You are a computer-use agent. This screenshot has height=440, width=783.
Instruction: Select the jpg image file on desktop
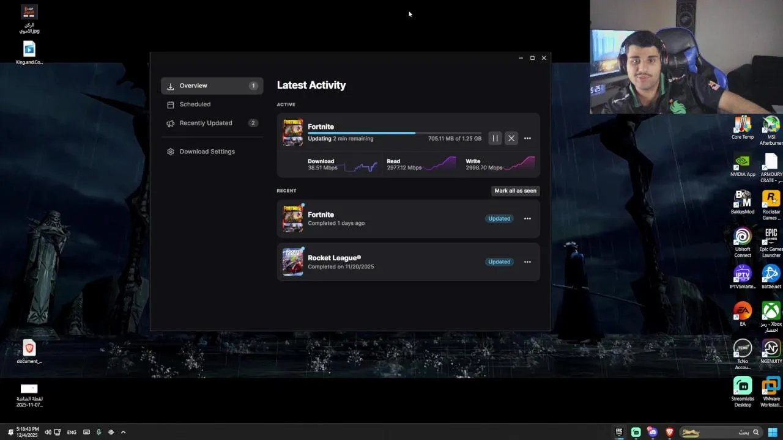tap(29, 18)
